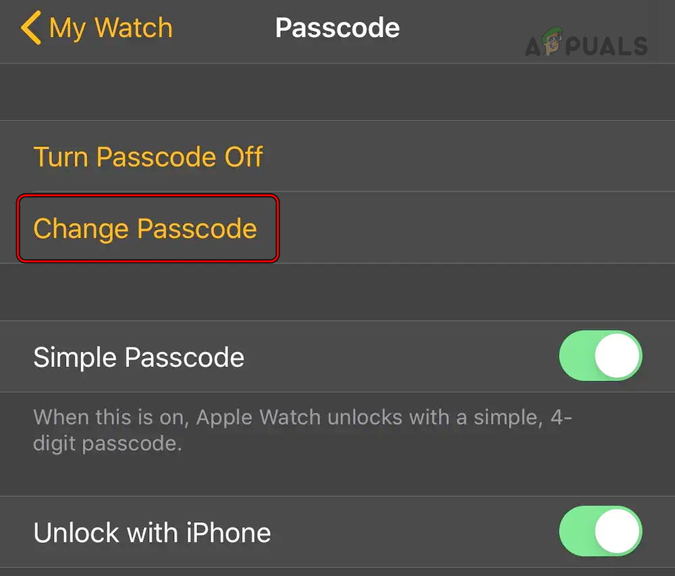Tap the orange back arrow beside My Watch
675x576 pixels.
(x=29, y=28)
